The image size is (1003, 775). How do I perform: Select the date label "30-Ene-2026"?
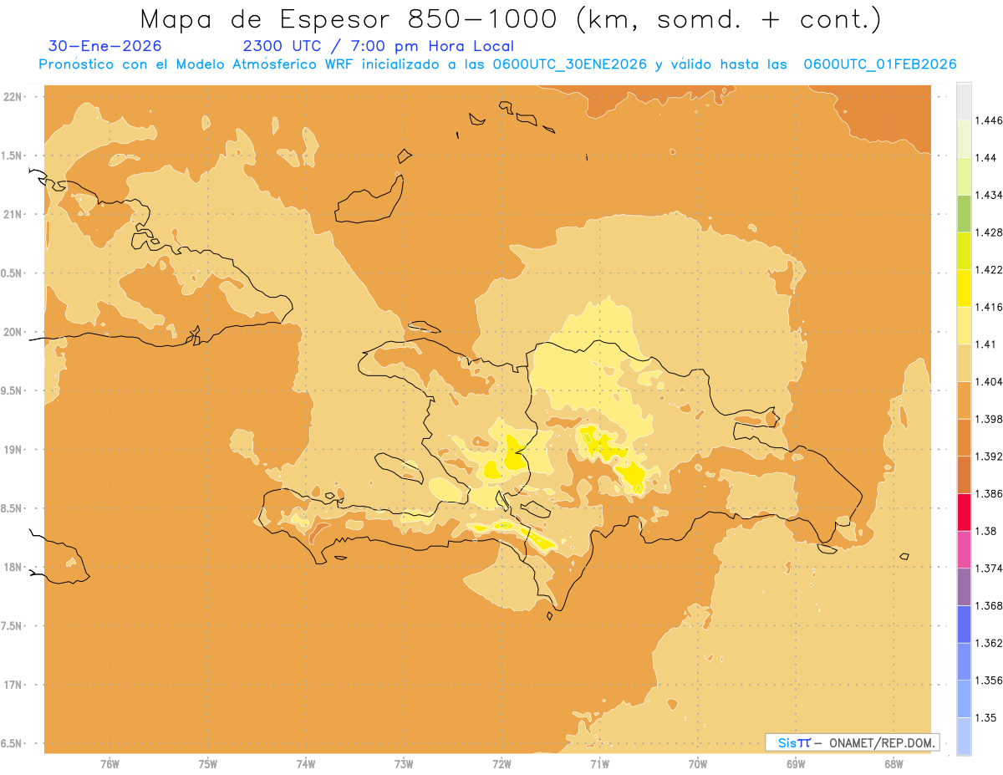(x=105, y=46)
